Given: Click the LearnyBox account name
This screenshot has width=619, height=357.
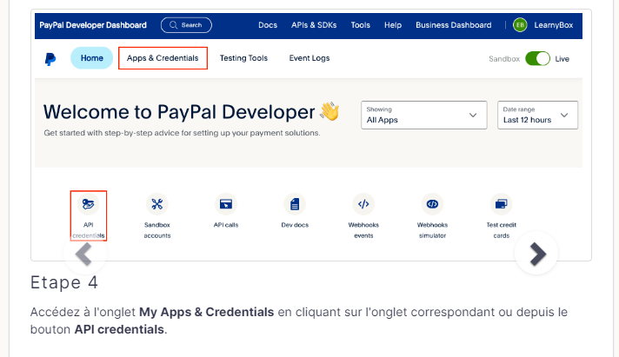Looking at the screenshot, I should pos(554,25).
